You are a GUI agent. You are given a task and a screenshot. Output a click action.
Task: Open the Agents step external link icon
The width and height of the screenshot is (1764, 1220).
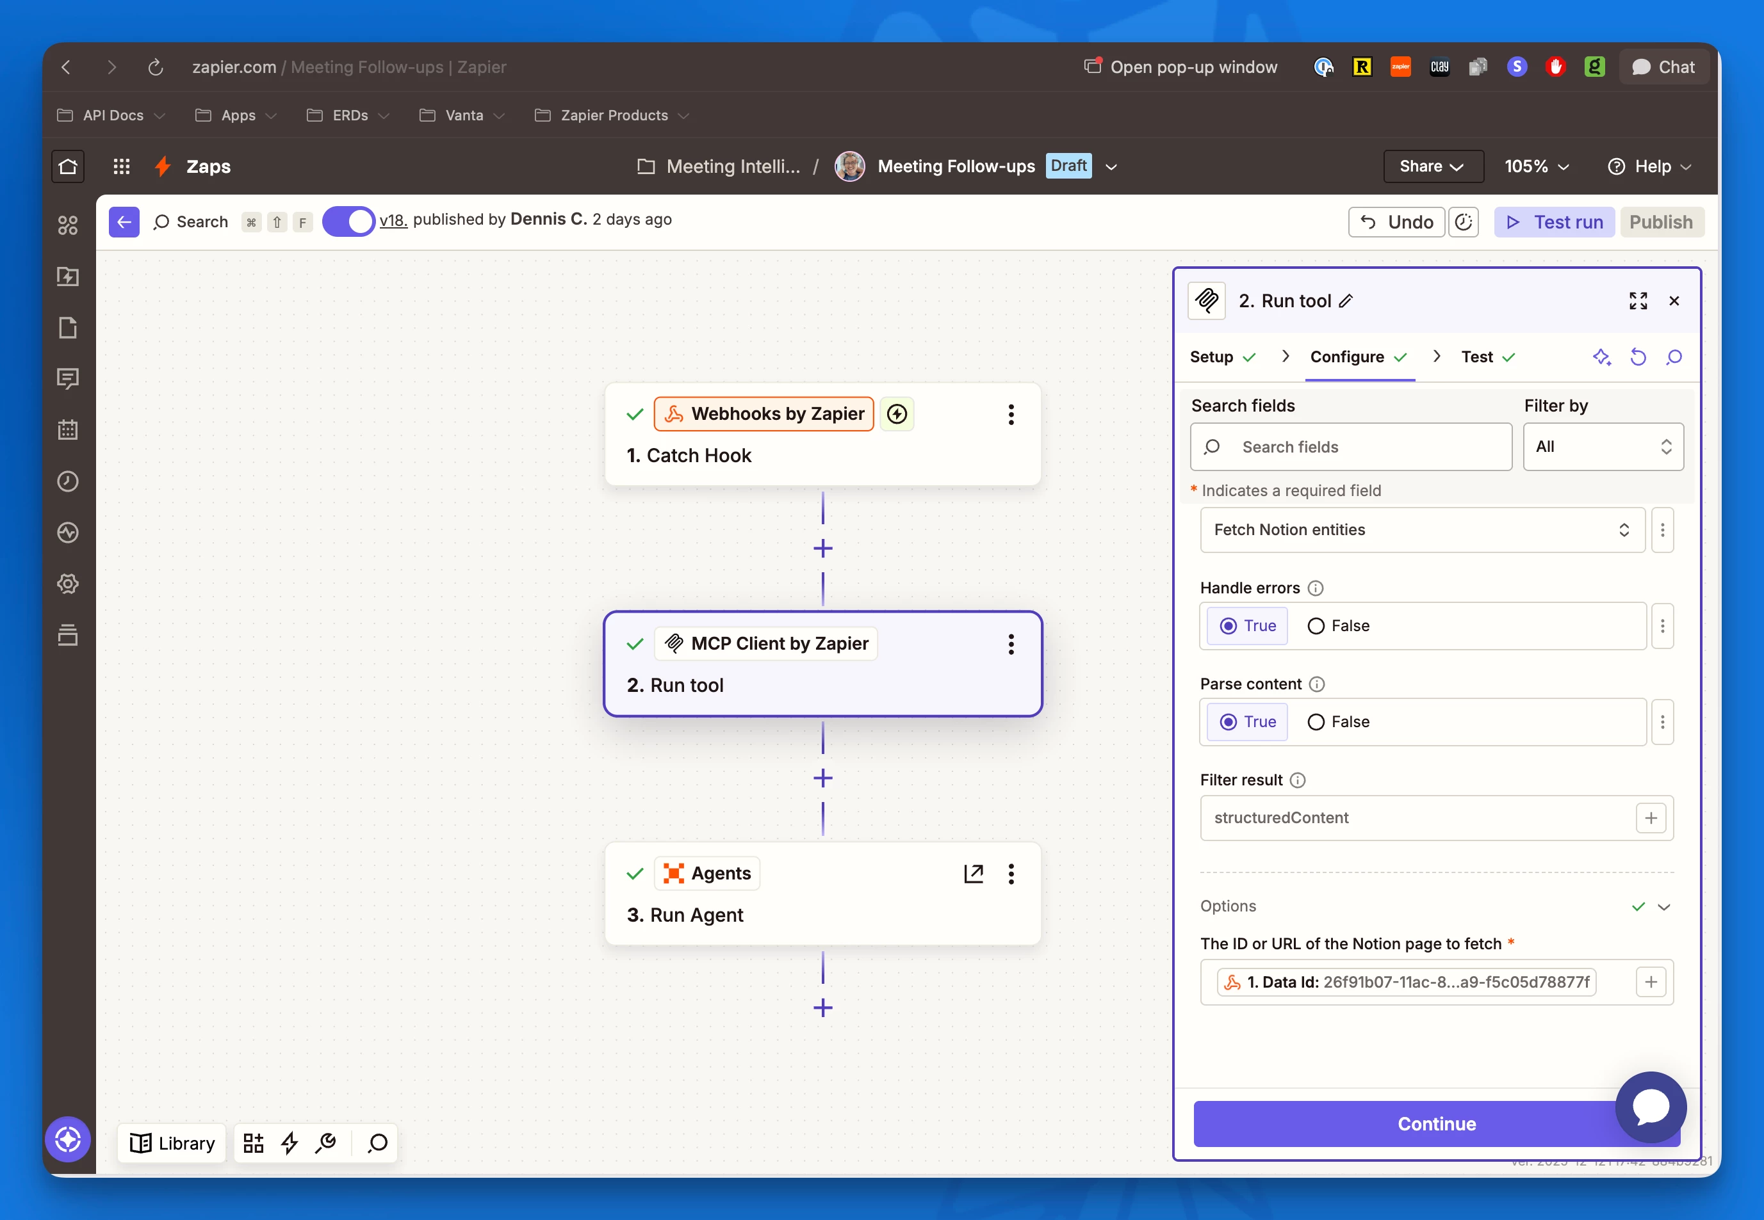click(973, 873)
